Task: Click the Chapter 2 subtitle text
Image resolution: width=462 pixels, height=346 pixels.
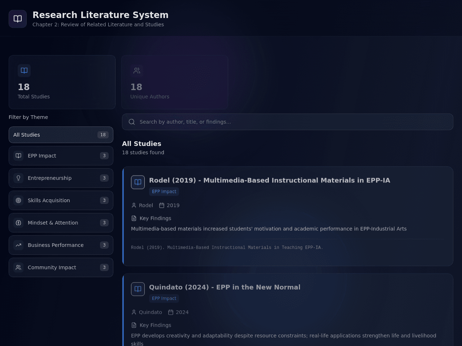Action: click(98, 25)
